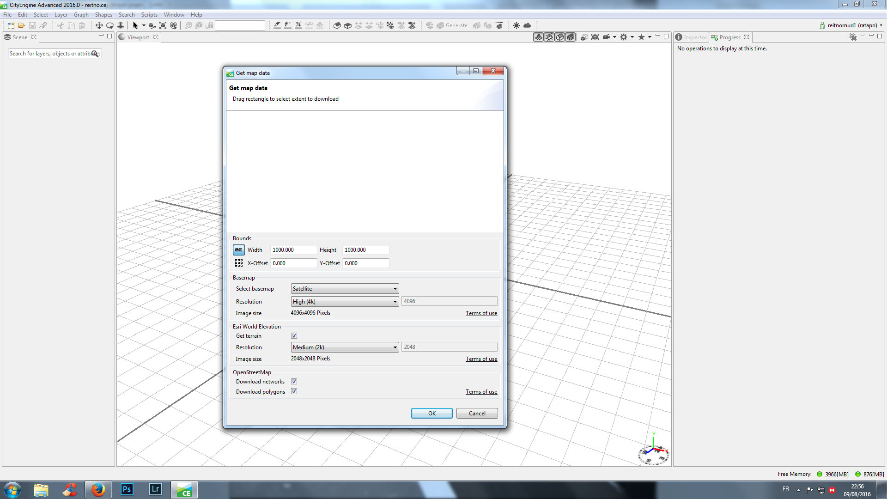The image size is (887, 499).
Task: Open the OpenStreetMap Terms of use link
Action: click(x=481, y=392)
